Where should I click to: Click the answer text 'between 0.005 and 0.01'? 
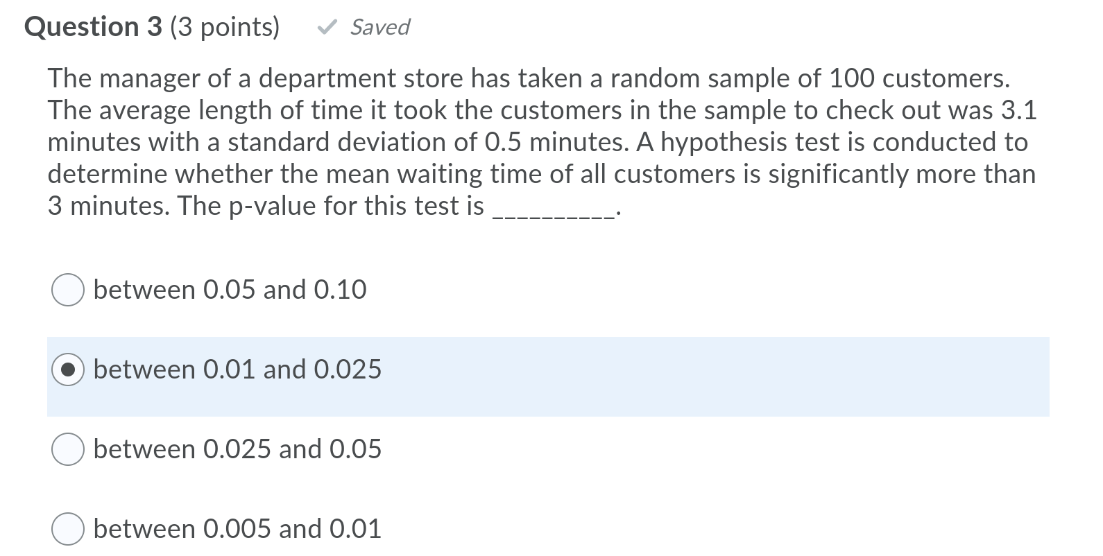237,529
